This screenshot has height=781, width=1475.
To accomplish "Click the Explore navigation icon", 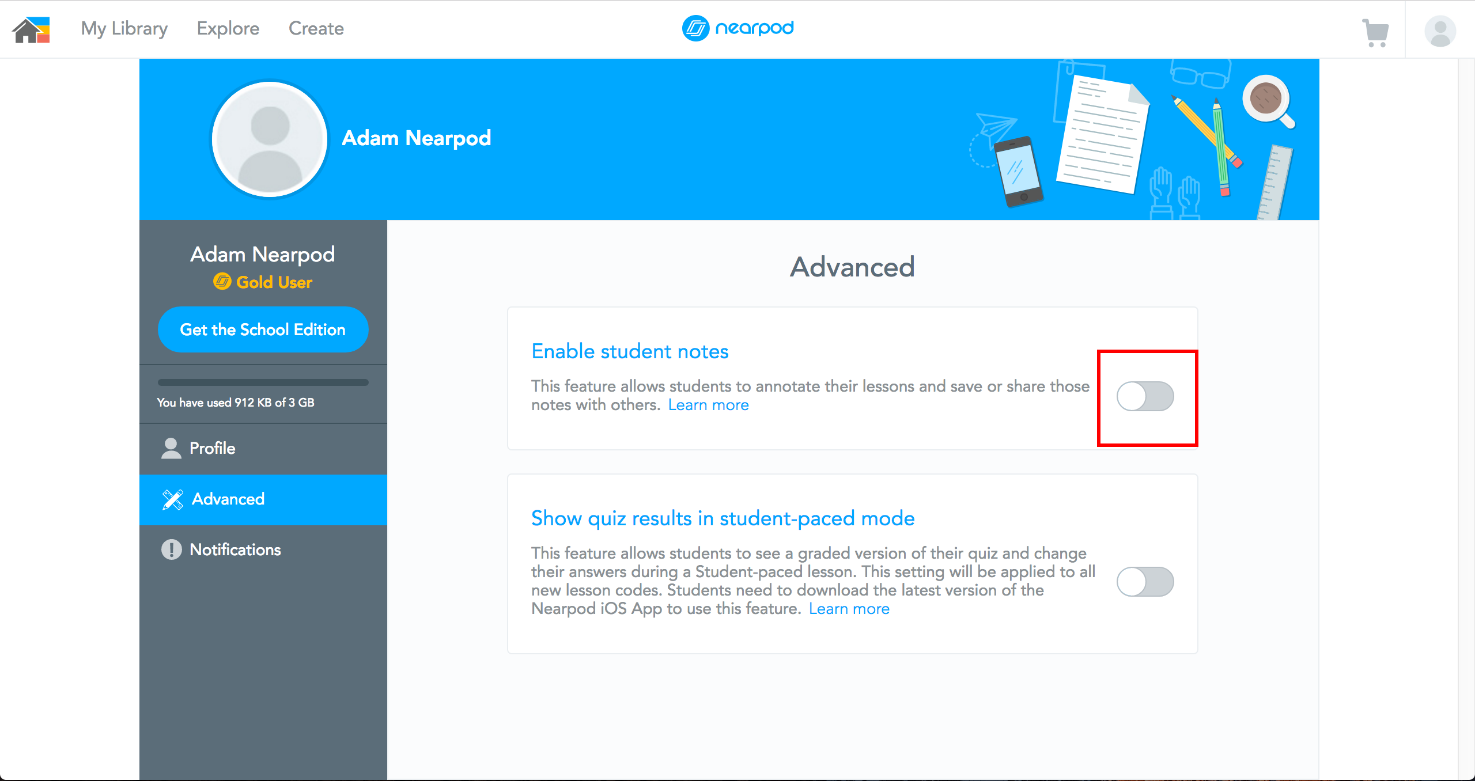I will (x=228, y=28).
